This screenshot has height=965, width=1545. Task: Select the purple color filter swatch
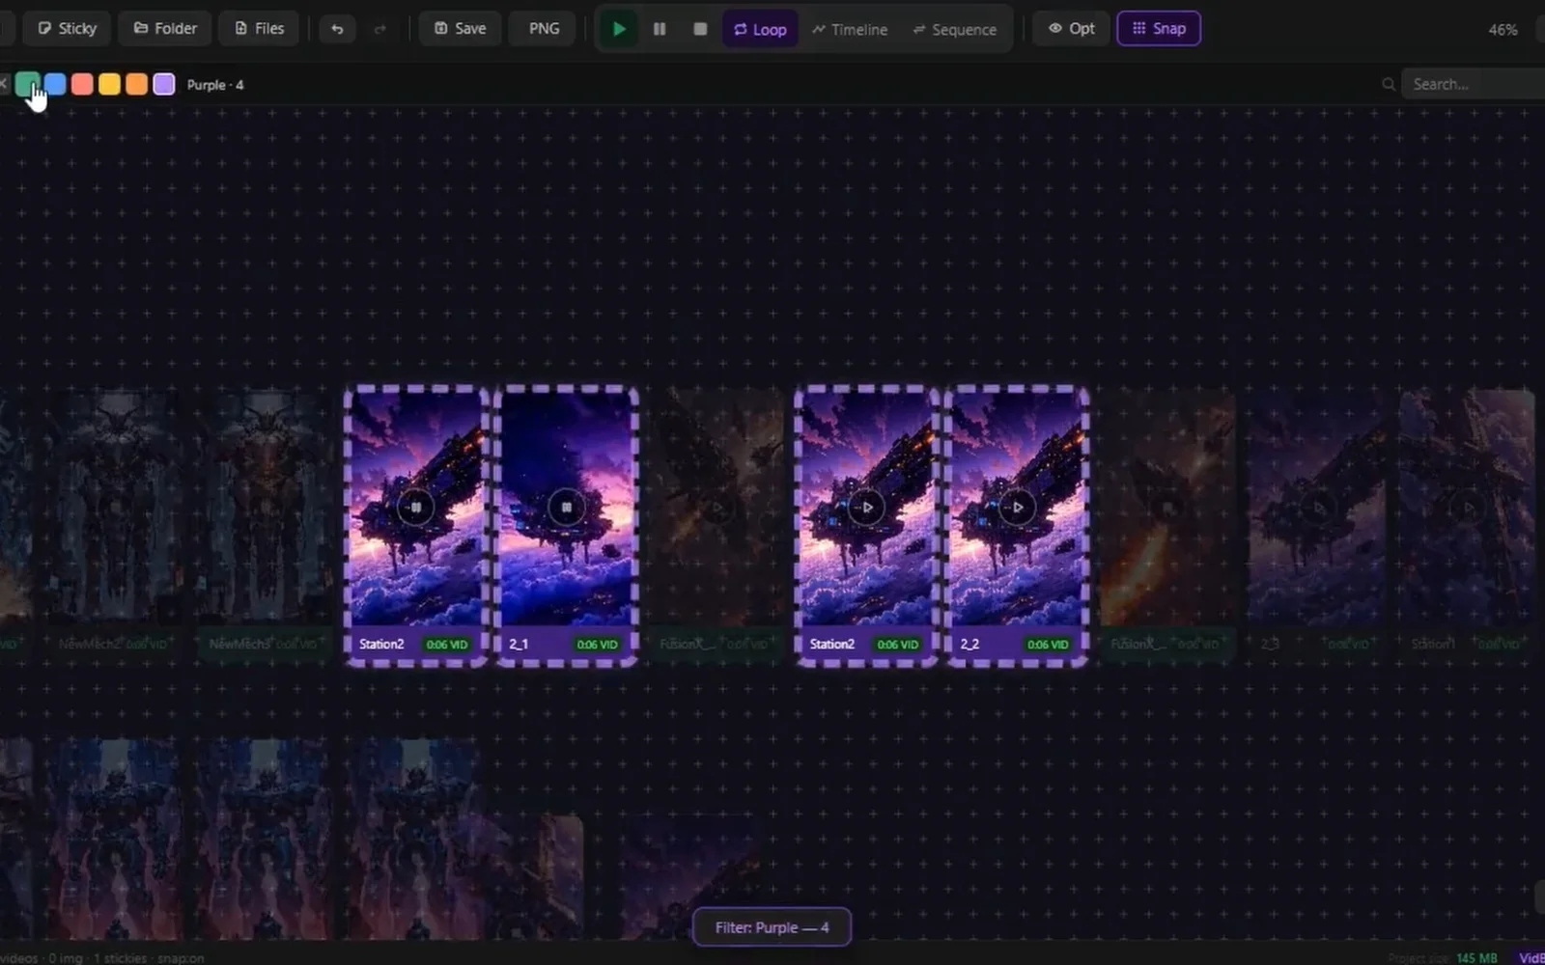click(164, 84)
